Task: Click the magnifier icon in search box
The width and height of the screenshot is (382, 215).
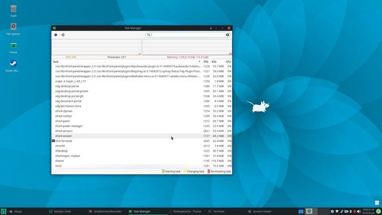Action: pos(149,35)
